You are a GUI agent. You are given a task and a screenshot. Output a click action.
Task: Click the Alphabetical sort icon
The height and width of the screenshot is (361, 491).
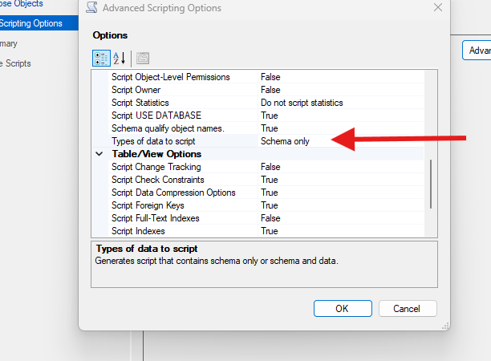[120, 58]
